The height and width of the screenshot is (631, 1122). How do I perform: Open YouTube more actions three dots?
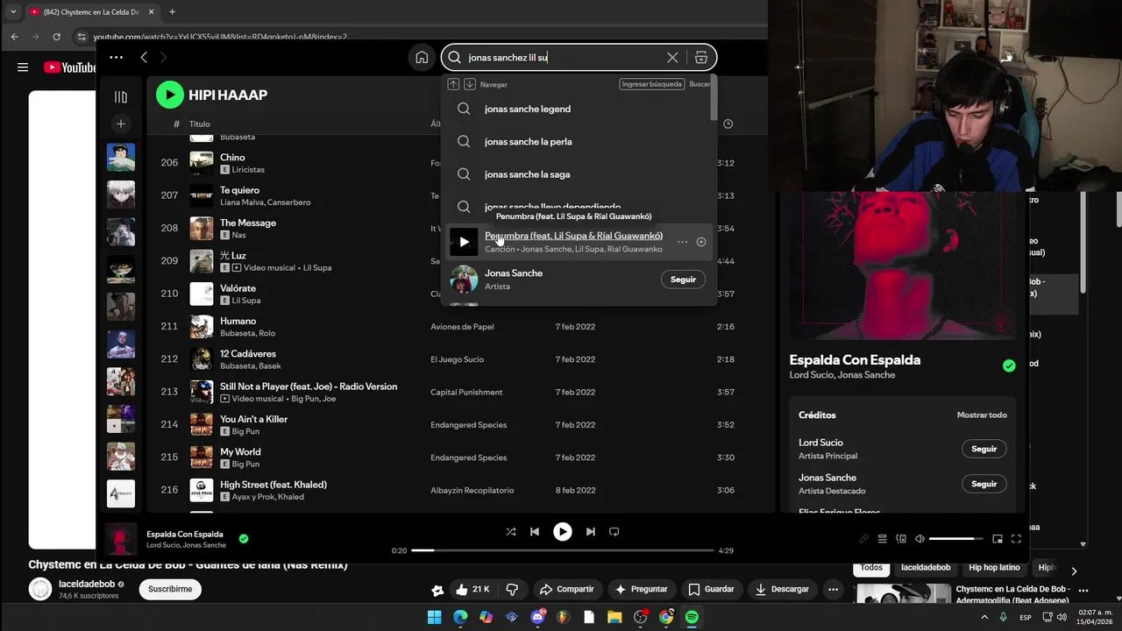pos(834,589)
